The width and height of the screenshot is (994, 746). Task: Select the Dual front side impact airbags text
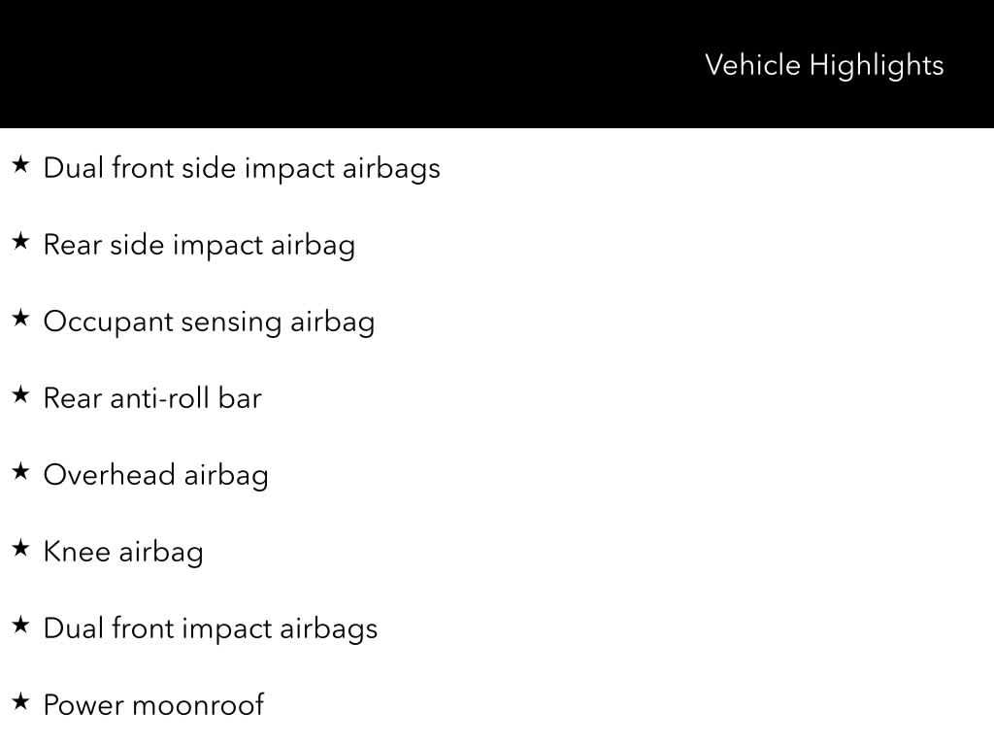[x=242, y=168]
